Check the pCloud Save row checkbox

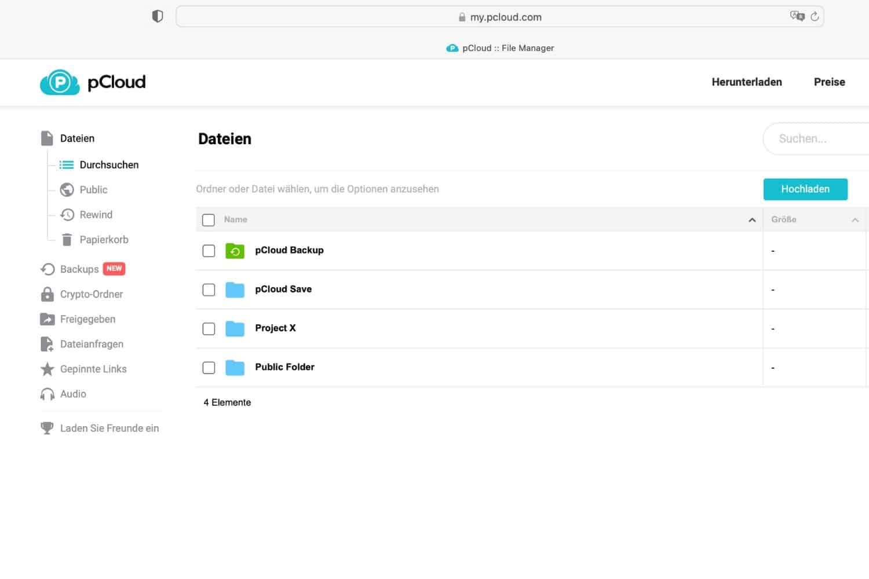coord(209,289)
